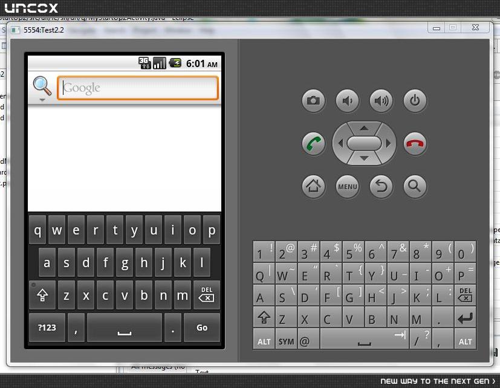Tap the on-screen 'p' key
The image size is (500, 388).
point(212,230)
